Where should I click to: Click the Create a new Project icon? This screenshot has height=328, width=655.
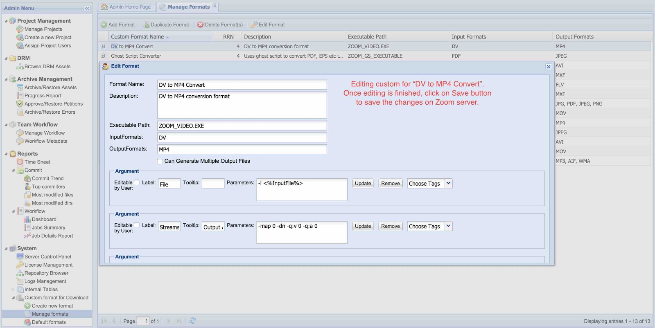(x=20, y=37)
